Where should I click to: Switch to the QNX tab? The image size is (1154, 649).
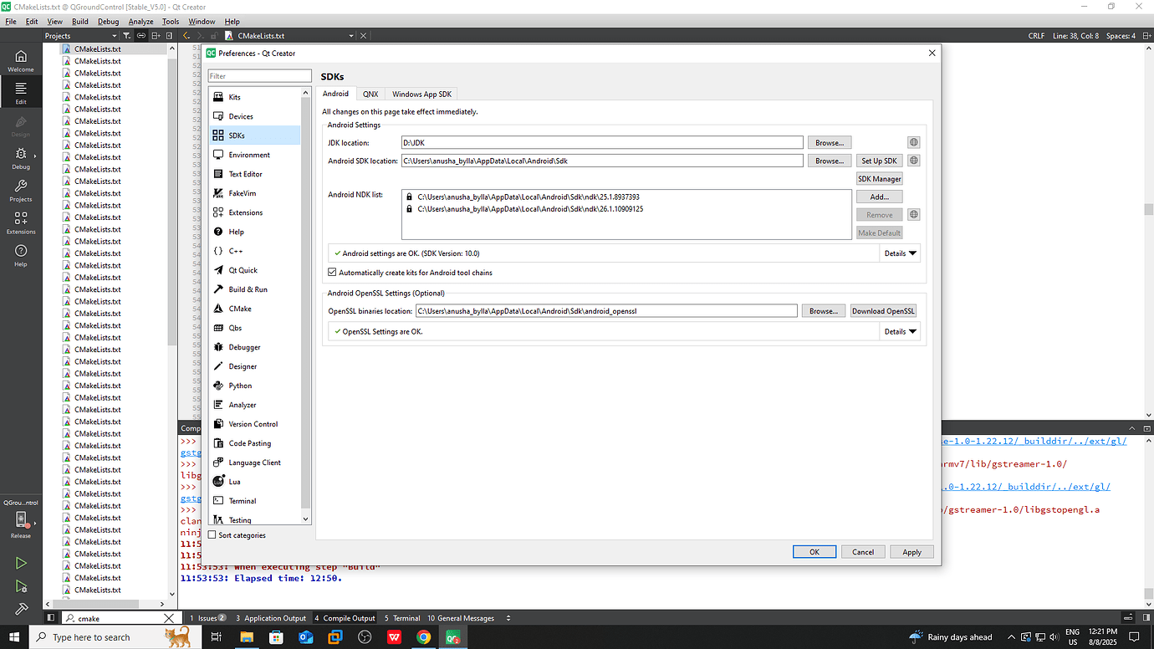[370, 94]
